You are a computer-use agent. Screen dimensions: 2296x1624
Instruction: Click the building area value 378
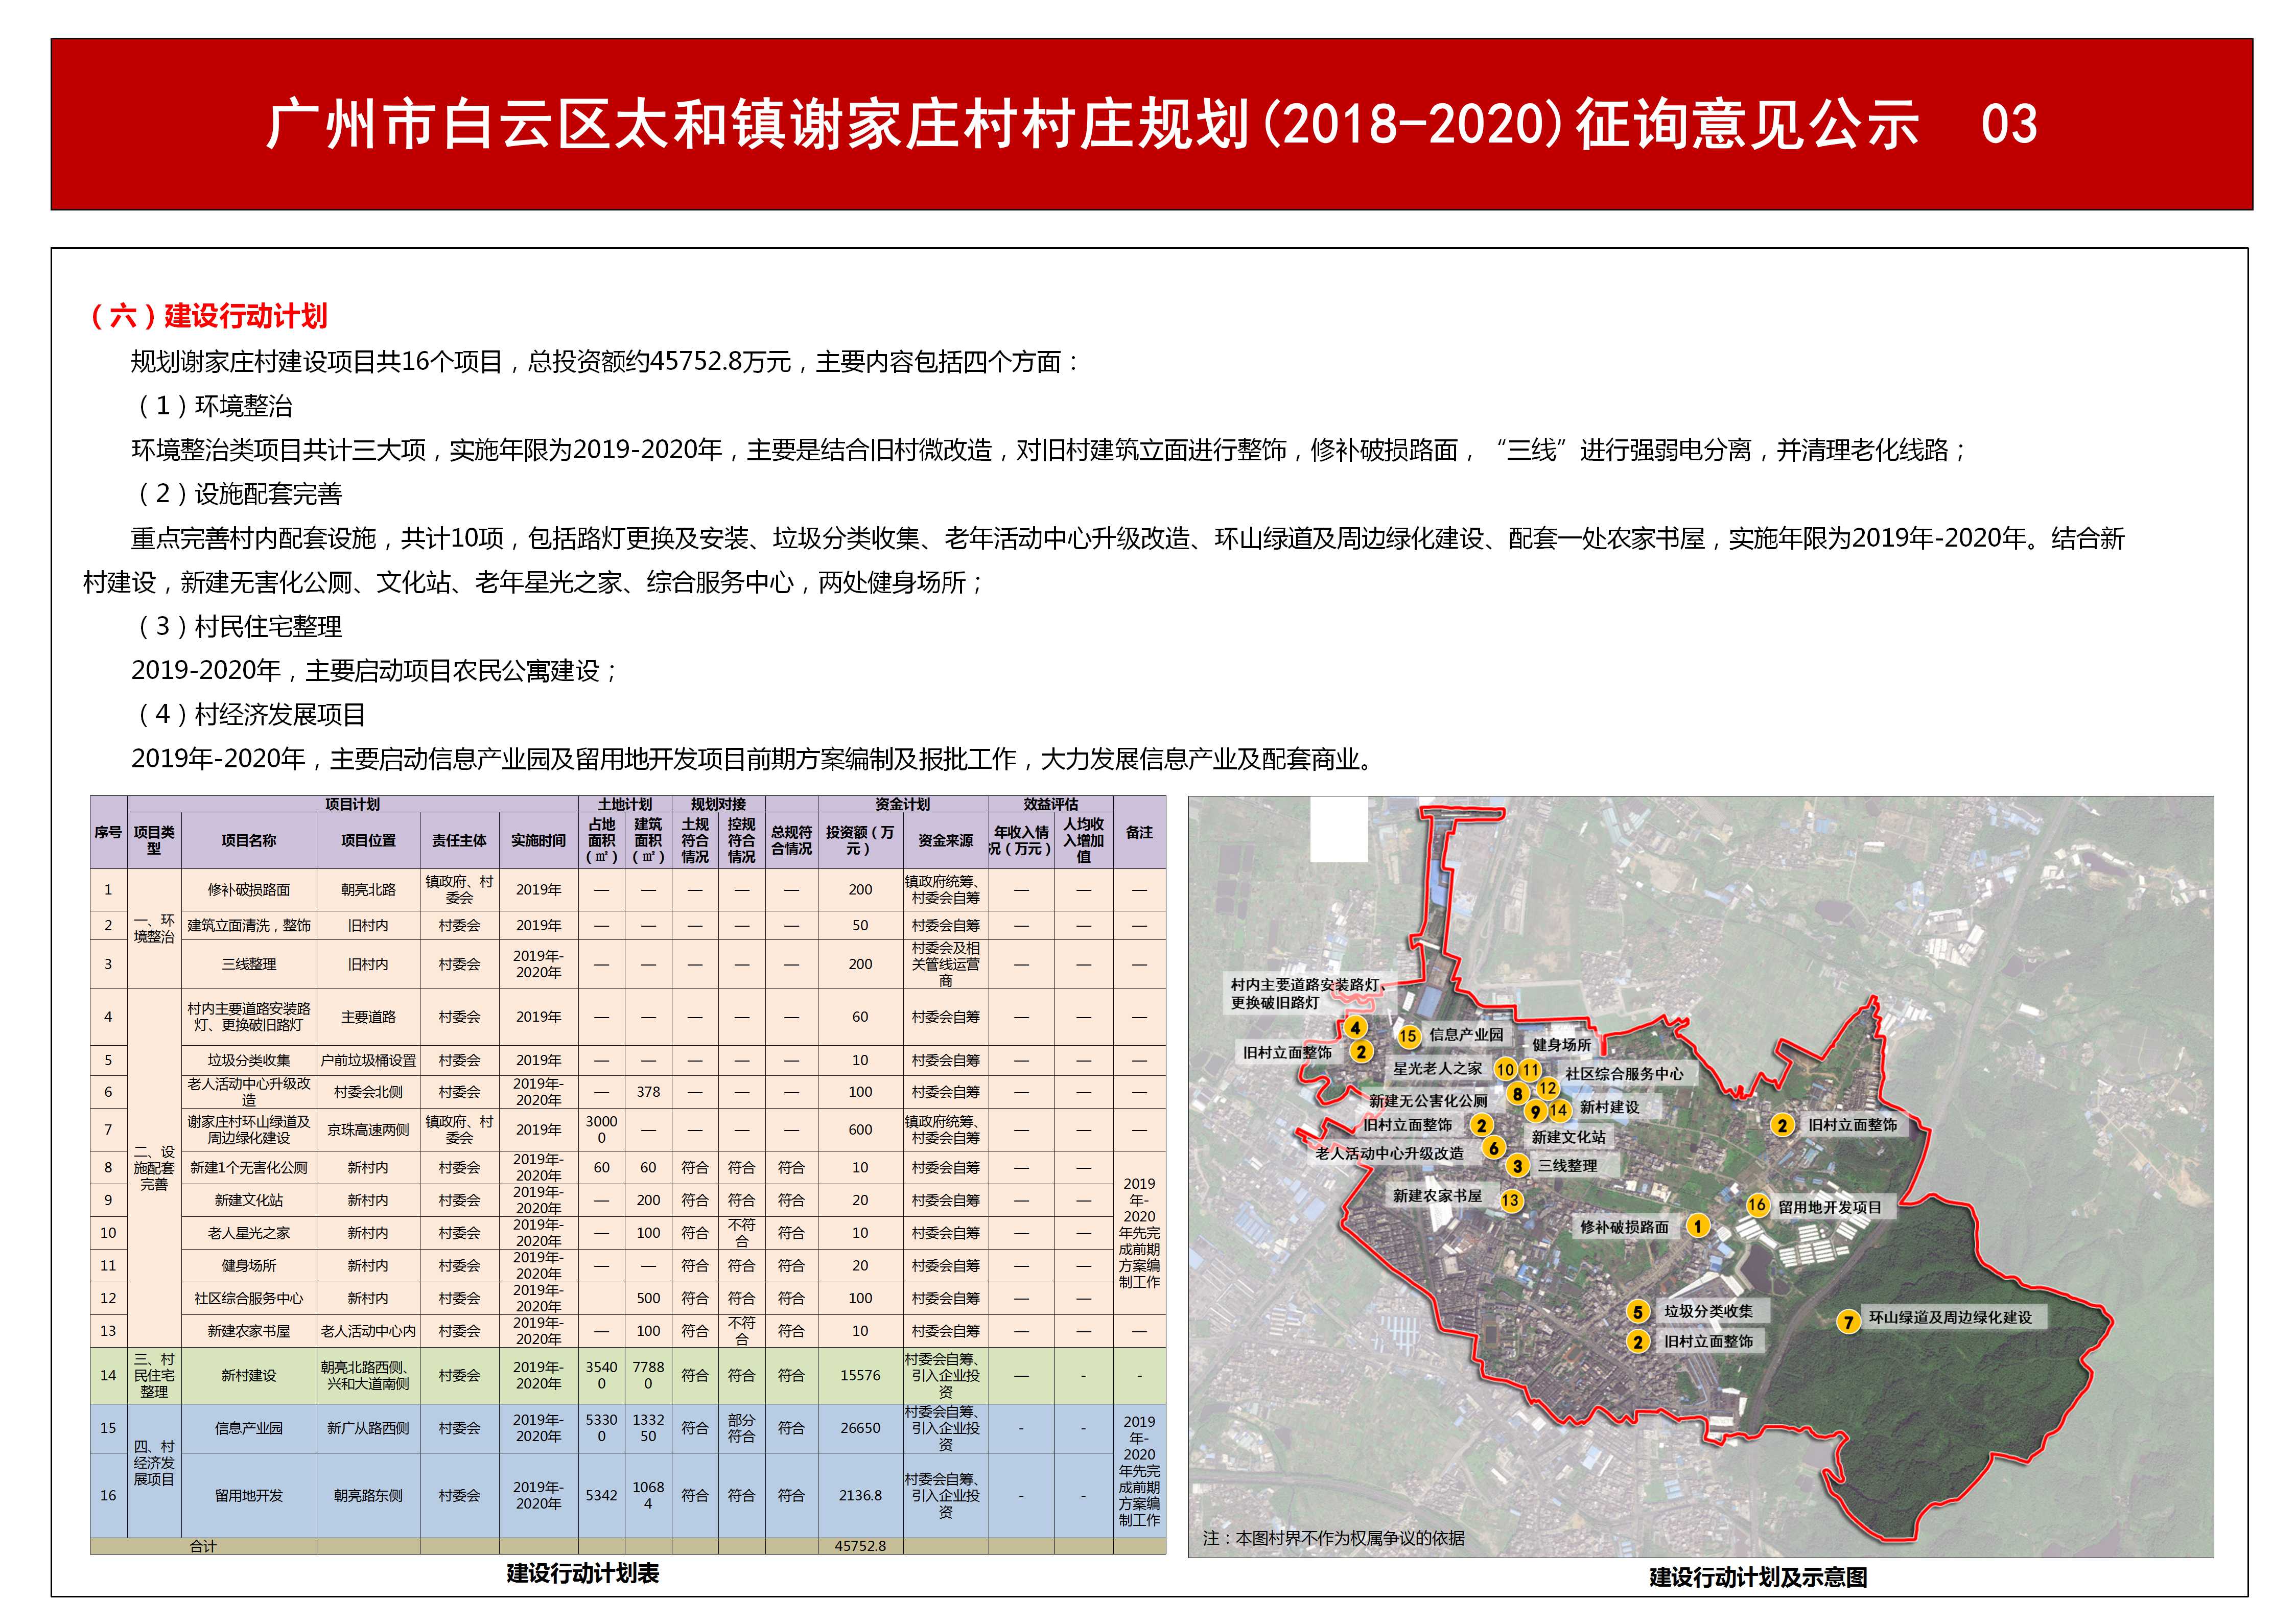(648, 1093)
